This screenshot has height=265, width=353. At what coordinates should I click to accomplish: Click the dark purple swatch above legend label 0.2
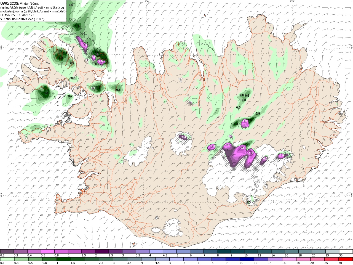7,251
